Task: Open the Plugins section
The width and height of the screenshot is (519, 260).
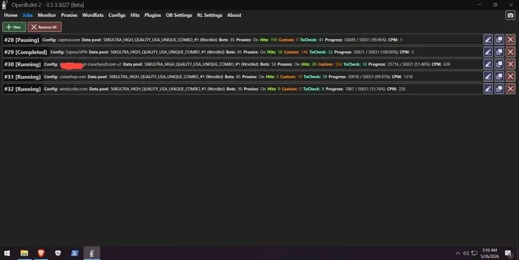Action: (x=152, y=15)
